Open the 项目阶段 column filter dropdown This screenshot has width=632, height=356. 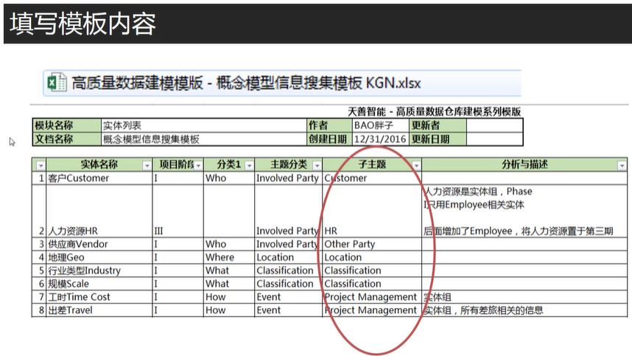pos(198,166)
